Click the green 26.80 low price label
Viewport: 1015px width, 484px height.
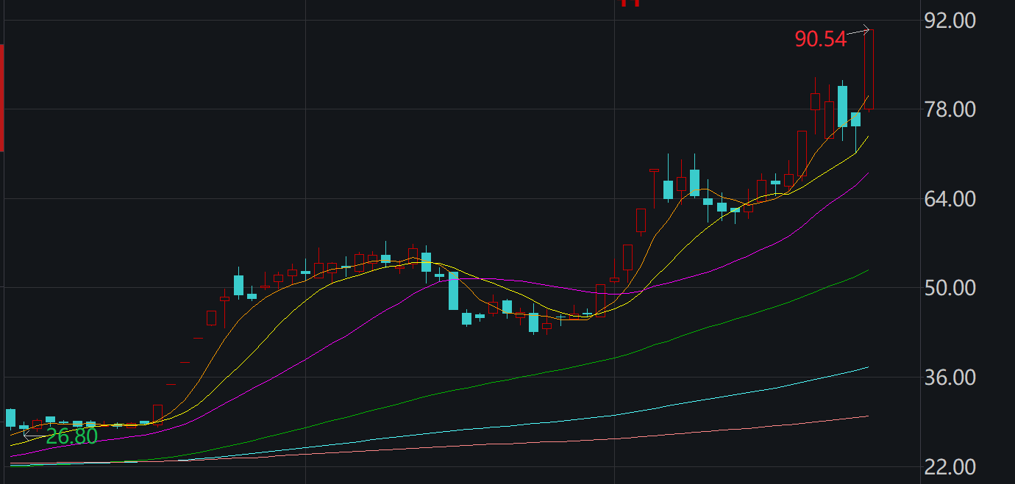(x=71, y=437)
